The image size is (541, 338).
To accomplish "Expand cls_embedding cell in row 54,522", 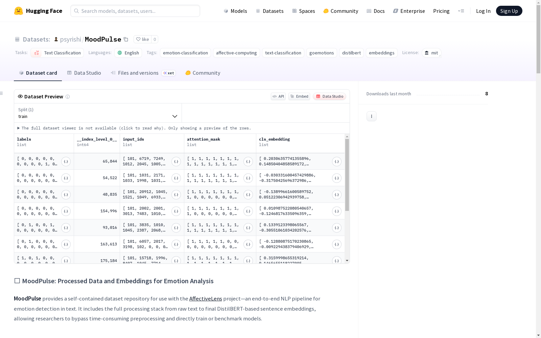I will tap(337, 178).
